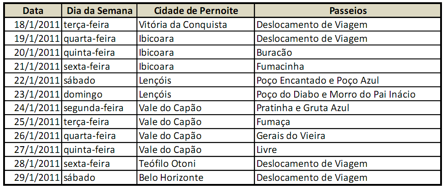Click the Livre cell
The image size is (446, 188).
[267, 150]
